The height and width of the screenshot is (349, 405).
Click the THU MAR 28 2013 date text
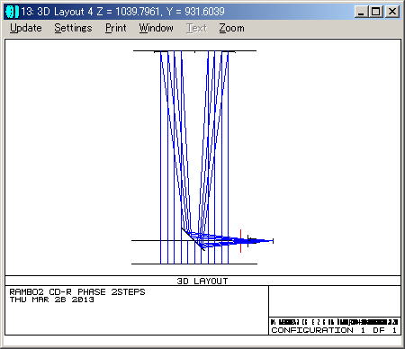pos(51,300)
